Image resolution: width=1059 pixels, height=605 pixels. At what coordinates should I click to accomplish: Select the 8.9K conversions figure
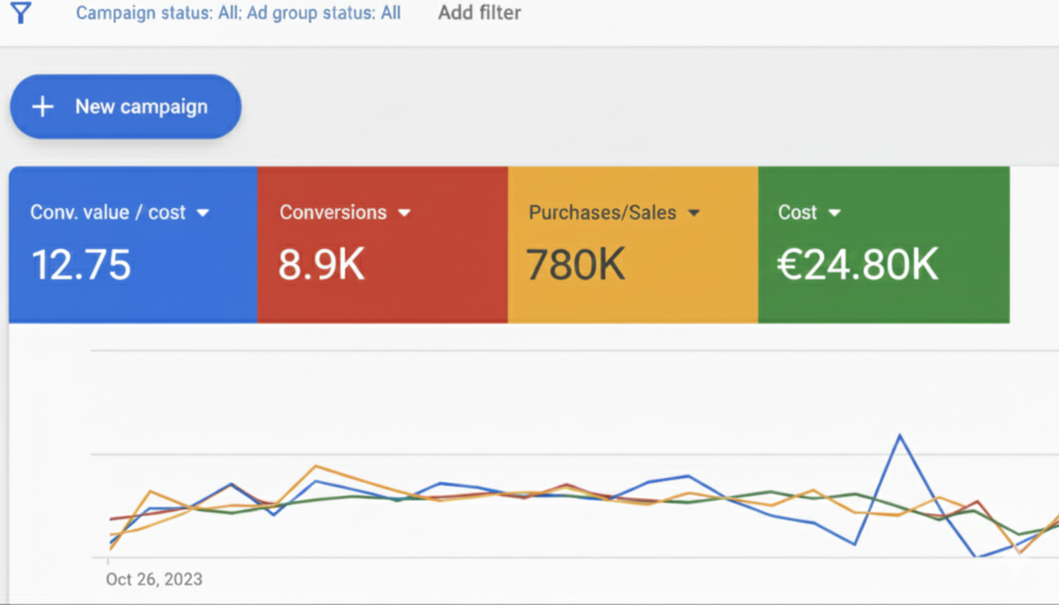tap(321, 265)
